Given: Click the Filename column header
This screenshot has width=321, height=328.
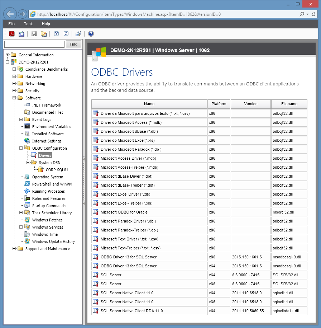Looking at the screenshot, I should (289, 104).
